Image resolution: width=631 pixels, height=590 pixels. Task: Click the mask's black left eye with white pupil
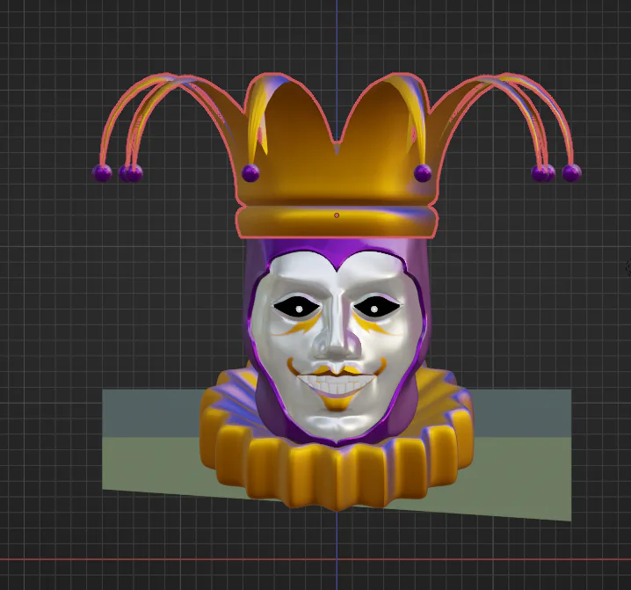298,309
